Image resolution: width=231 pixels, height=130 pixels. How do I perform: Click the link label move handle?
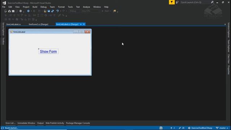click(x=39, y=49)
